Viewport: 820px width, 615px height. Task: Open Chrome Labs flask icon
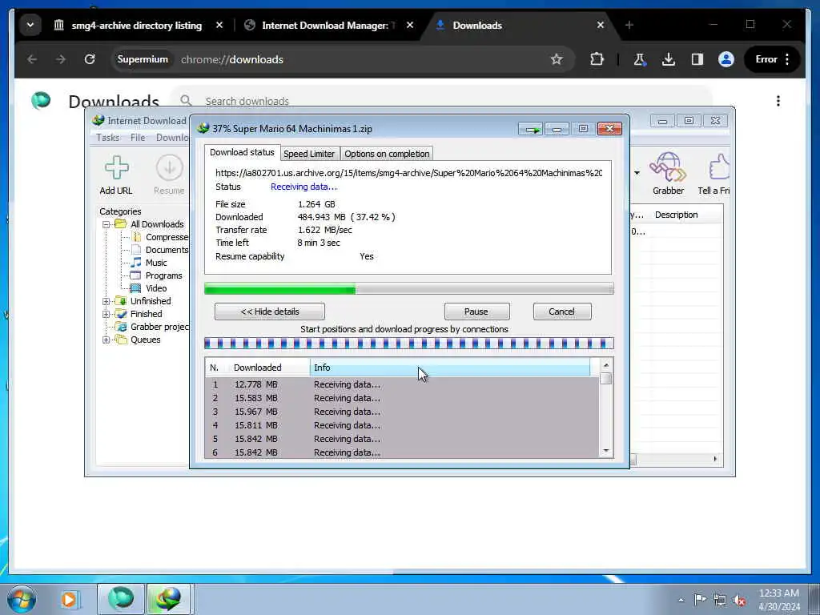point(640,59)
